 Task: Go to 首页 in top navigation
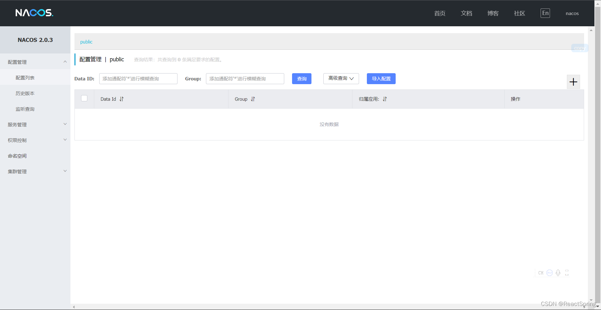(x=439, y=13)
